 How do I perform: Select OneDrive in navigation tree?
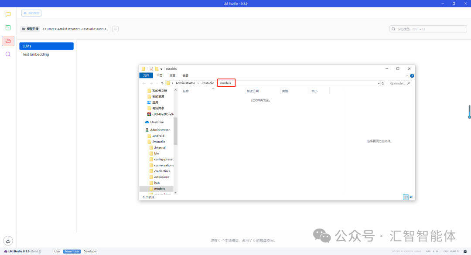pyautogui.click(x=154, y=122)
